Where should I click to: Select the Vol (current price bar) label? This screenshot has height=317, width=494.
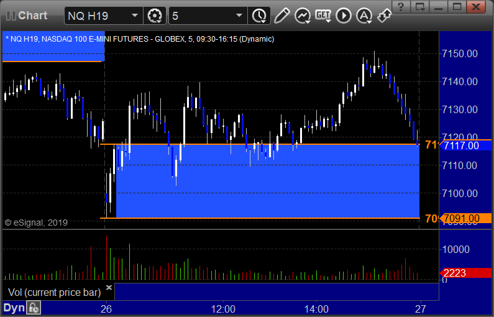55,292
